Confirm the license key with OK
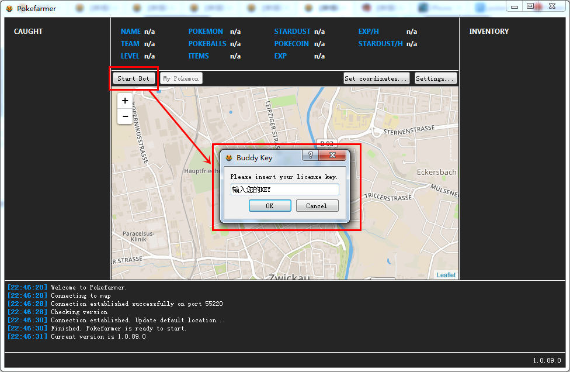 (x=269, y=206)
